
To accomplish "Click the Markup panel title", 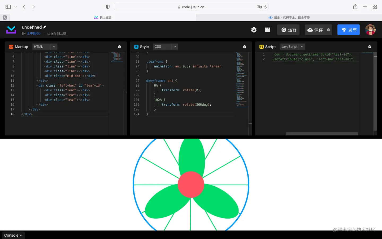I will coord(21,47).
